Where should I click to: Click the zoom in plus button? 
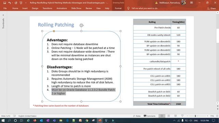tap(208, 116)
